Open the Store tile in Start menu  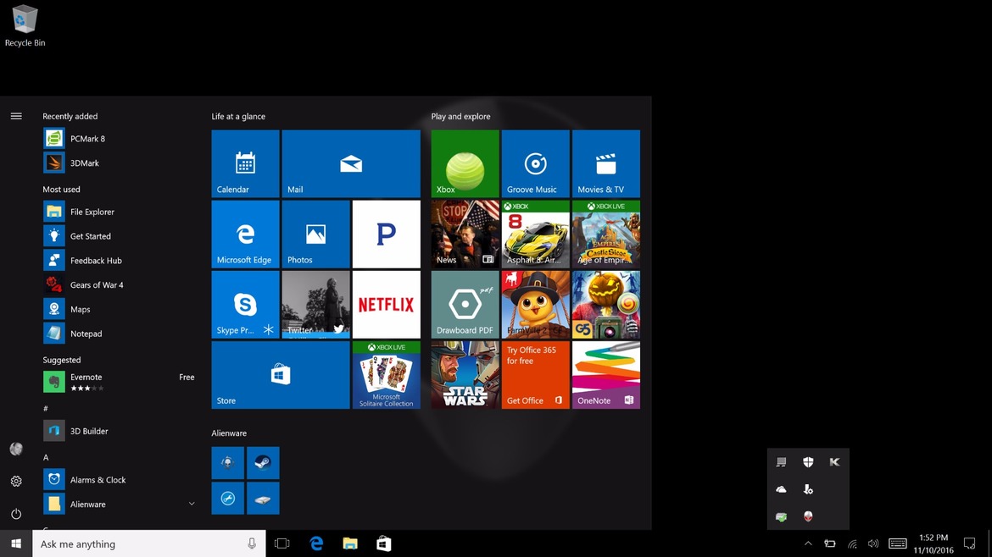point(281,375)
